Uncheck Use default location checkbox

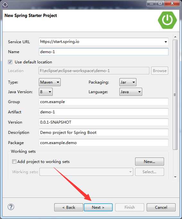(x=10, y=62)
